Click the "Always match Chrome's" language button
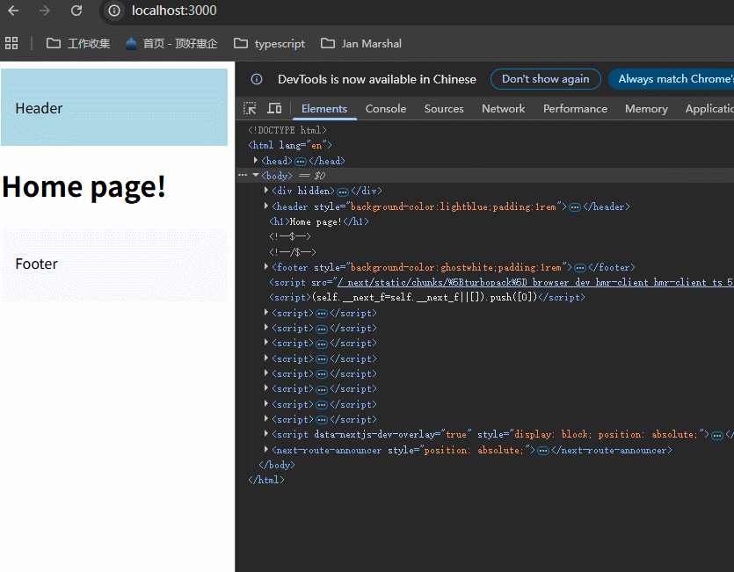 672,79
